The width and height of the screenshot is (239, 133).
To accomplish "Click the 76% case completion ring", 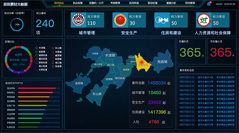I will pyautogui.click(x=17, y=25).
